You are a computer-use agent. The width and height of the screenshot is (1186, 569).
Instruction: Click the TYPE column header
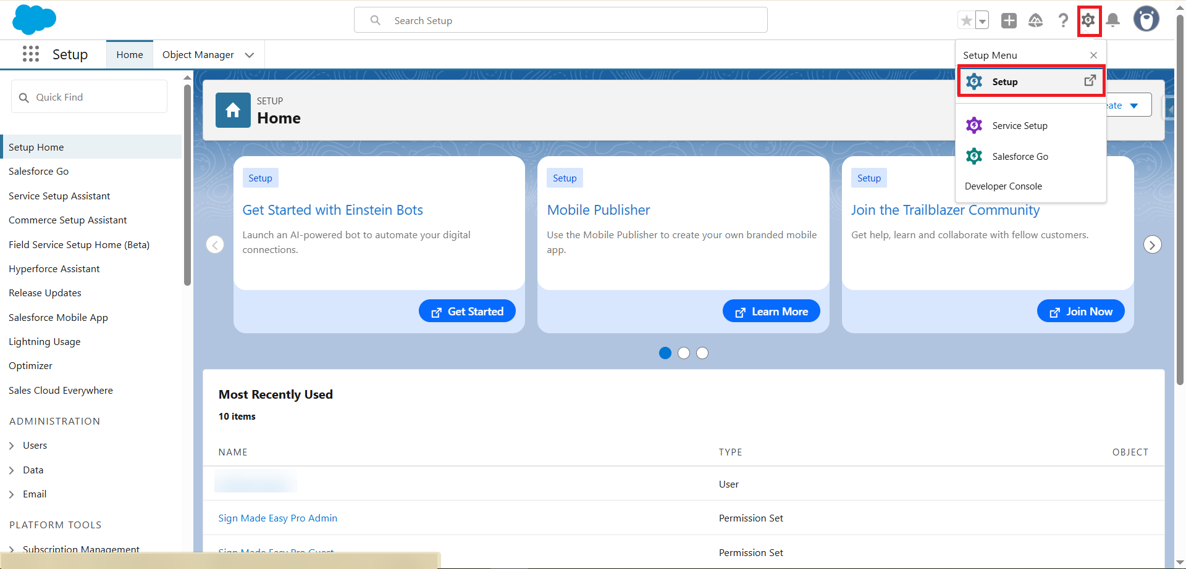click(731, 452)
